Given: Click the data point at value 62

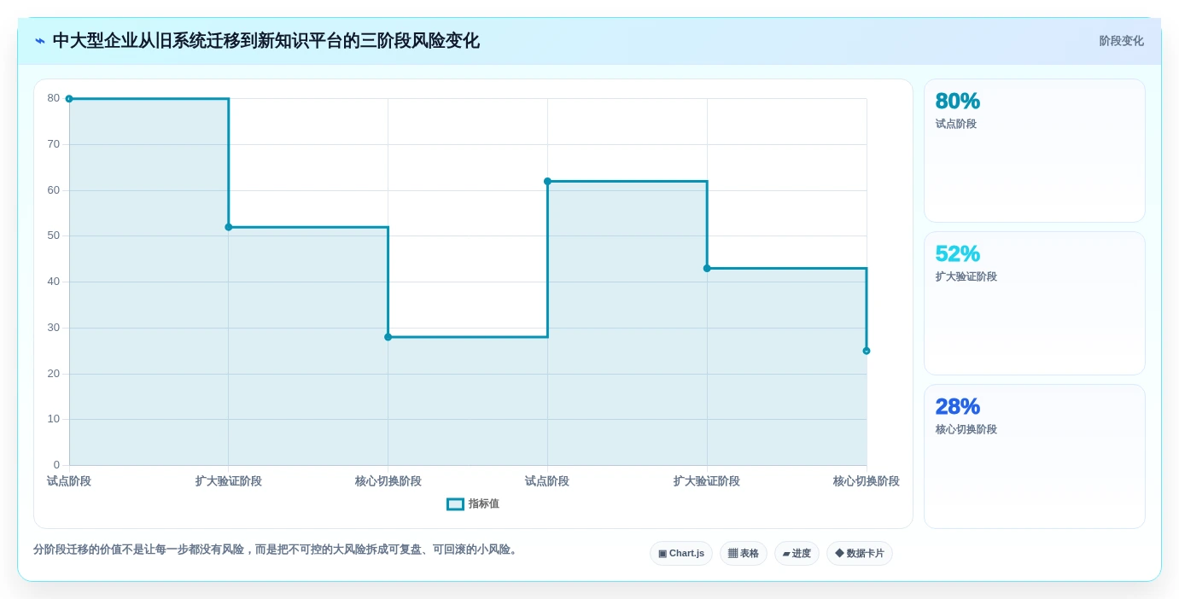Looking at the screenshot, I should 547,181.
